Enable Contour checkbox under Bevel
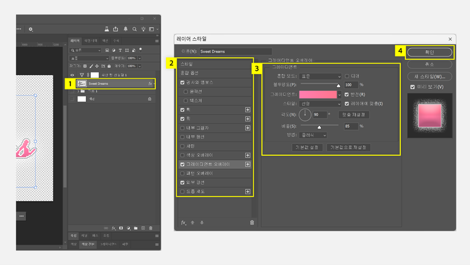The height and width of the screenshot is (265, 470). (185, 91)
